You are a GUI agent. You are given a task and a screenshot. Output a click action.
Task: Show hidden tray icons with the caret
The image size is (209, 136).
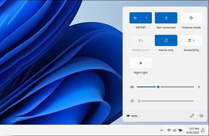coord(161,130)
